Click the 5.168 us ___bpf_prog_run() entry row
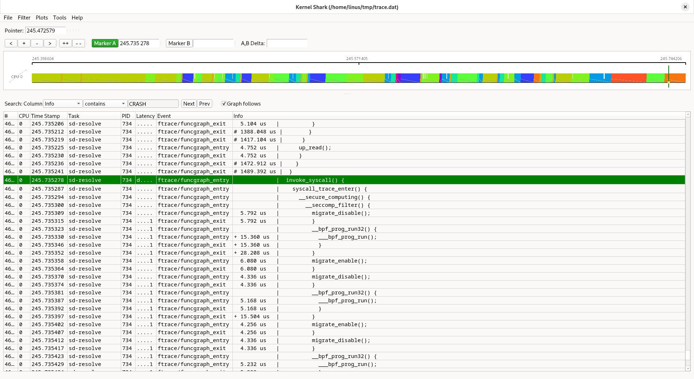Image resolution: width=694 pixels, height=379 pixels. tap(344, 301)
